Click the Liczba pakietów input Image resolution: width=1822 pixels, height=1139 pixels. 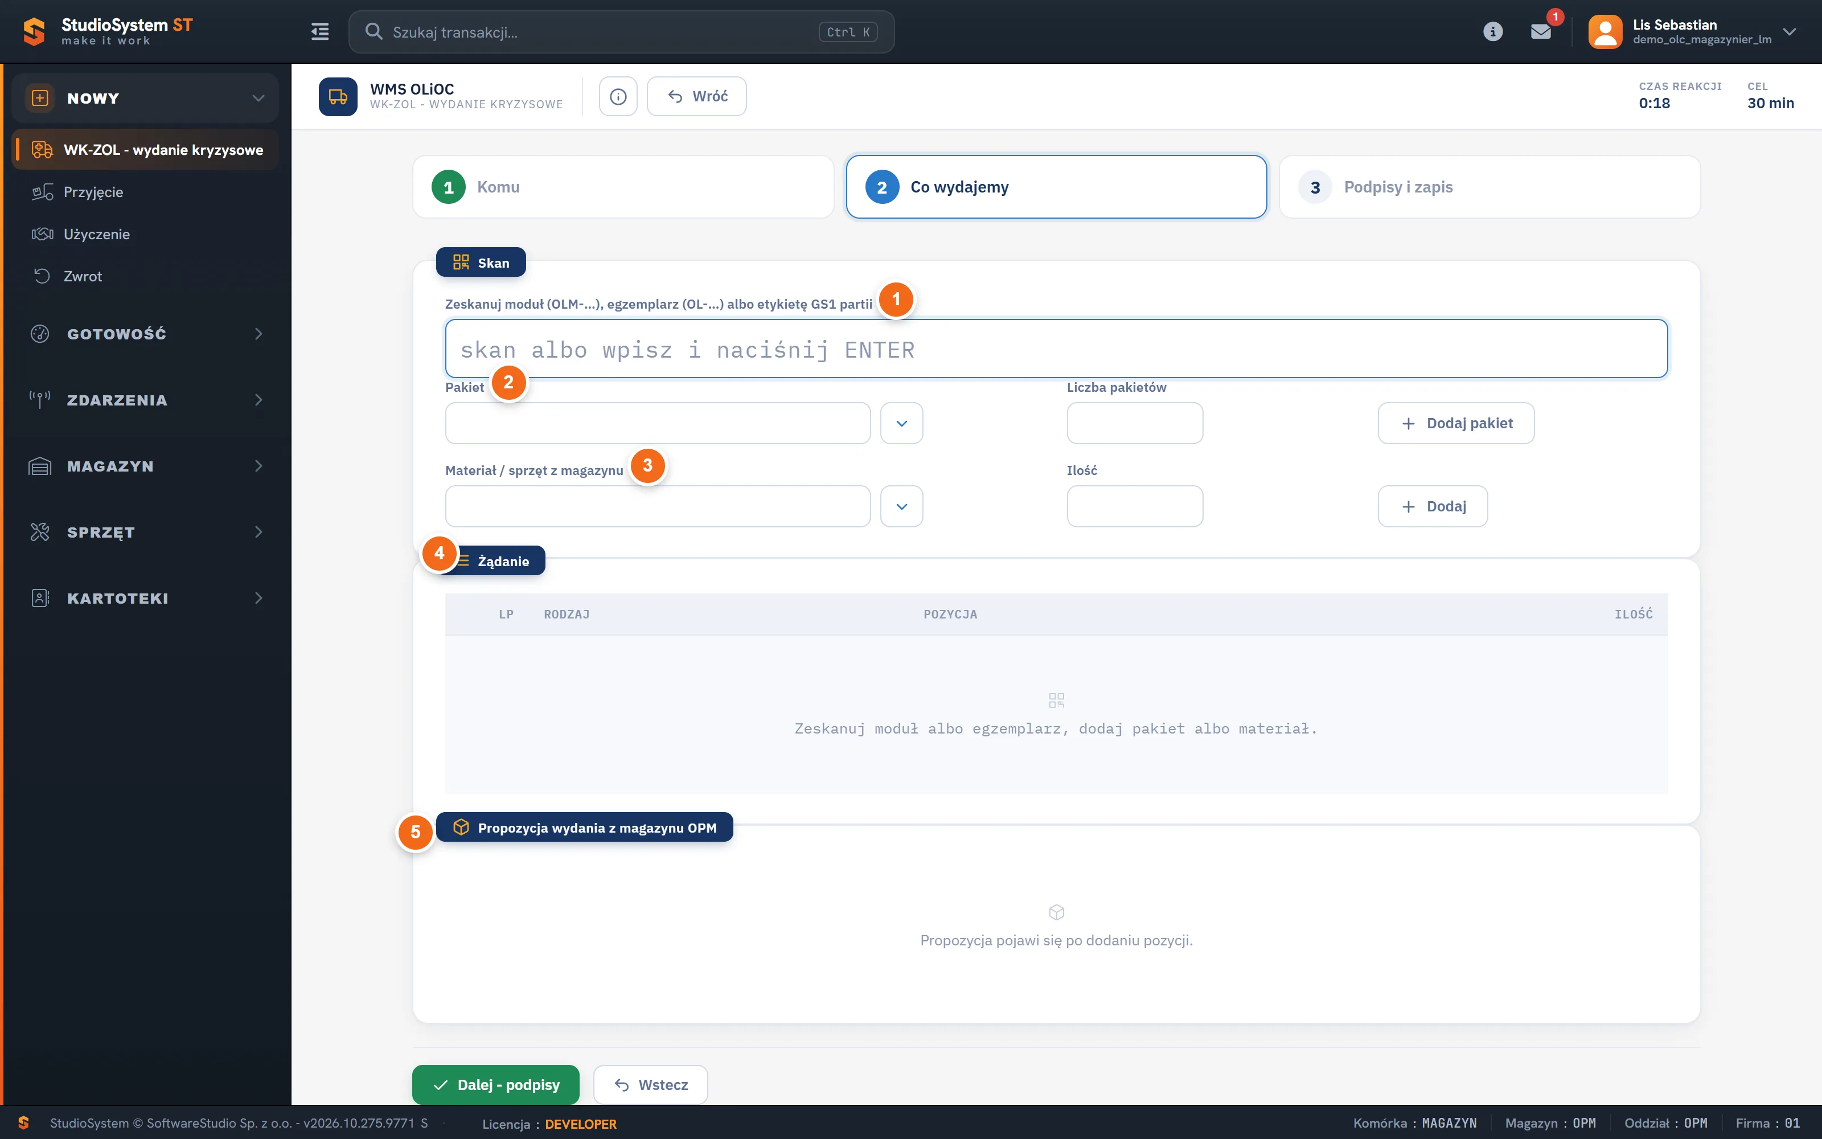[1135, 423]
